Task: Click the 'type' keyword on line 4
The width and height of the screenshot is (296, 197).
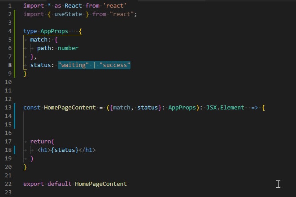Action: coord(30,31)
